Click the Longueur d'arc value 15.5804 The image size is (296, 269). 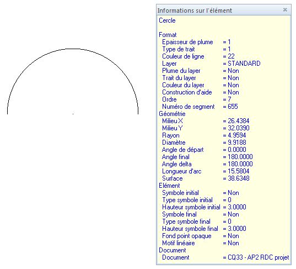point(239,171)
